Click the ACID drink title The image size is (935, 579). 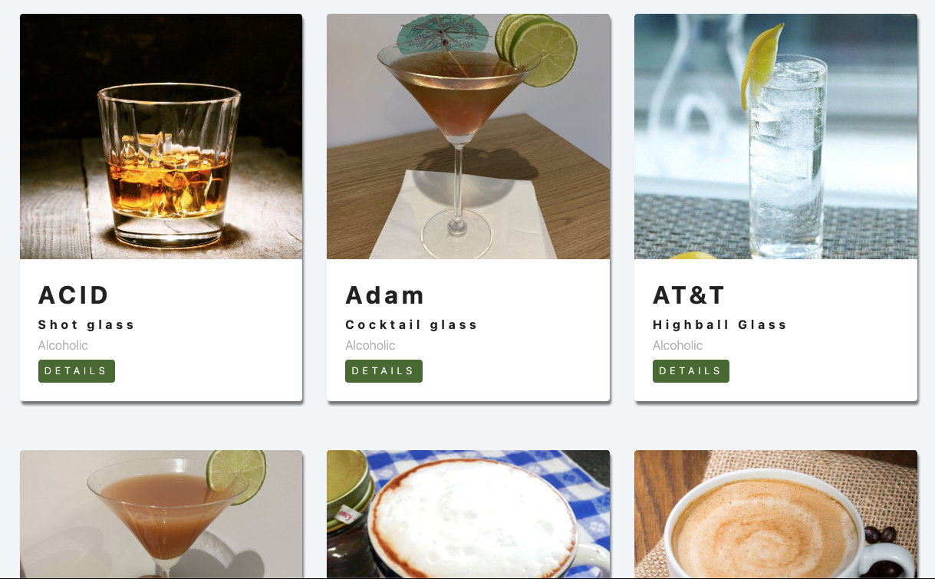[x=74, y=295]
